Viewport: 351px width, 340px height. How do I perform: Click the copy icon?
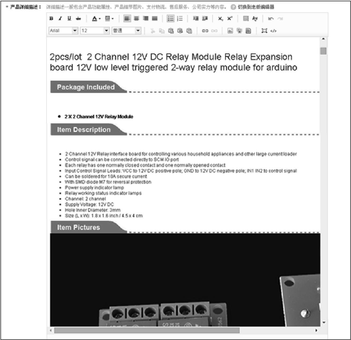pos(162,31)
